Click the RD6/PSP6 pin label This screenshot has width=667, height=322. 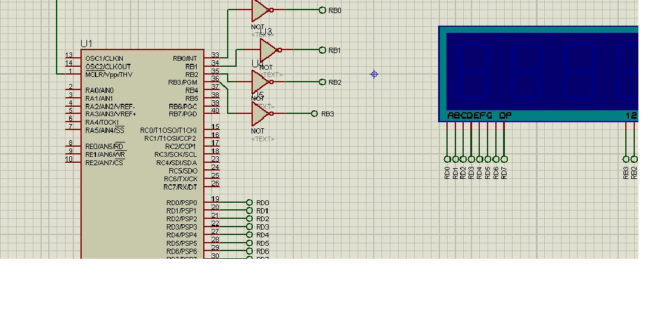(182, 252)
